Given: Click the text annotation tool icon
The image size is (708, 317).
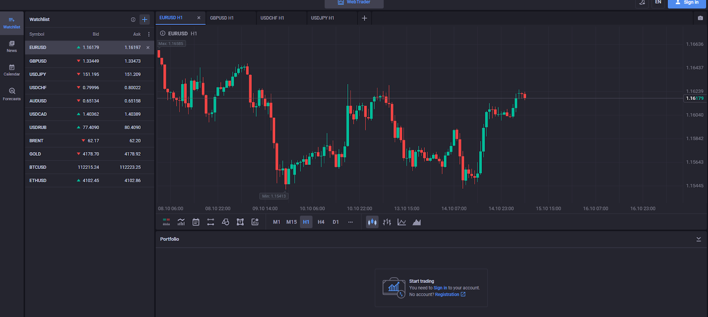Looking at the screenshot, I should [x=240, y=222].
